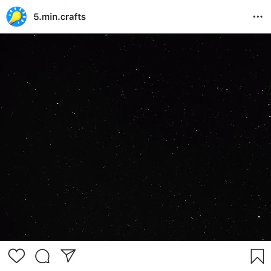Open the 5.min.crafts lightbulb profile picture
Viewport: 271px width, 271px height.
pyautogui.click(x=16, y=17)
